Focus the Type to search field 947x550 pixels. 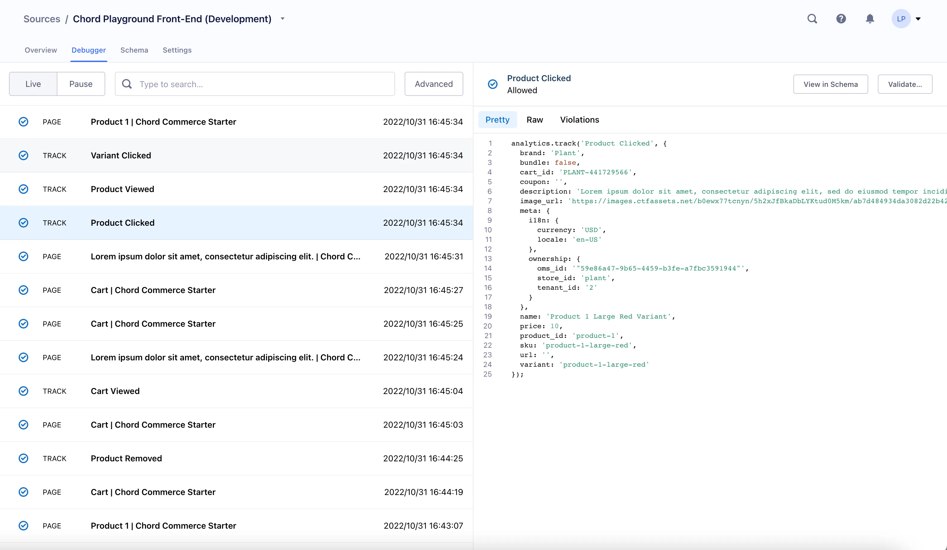click(255, 84)
